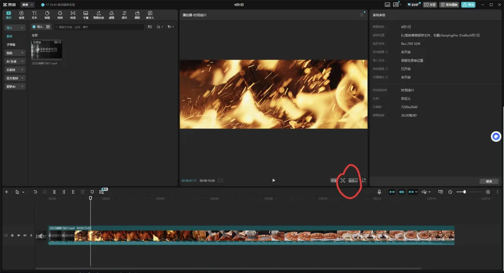The image size is (504, 273).
Task: Toggle timeline auto snapping
Action: (401, 192)
